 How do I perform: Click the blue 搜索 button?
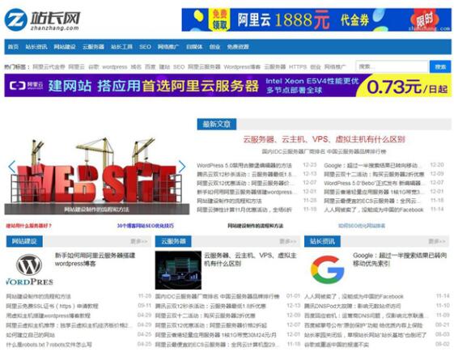pos(440,66)
